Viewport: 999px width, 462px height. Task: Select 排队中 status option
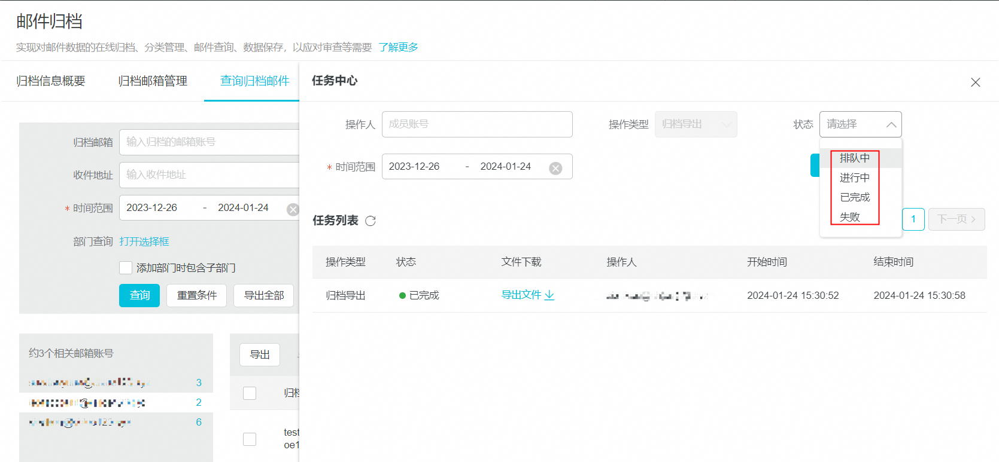(x=854, y=158)
